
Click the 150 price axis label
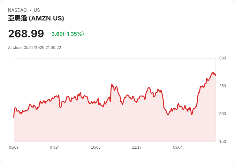pyautogui.click(x=223, y=142)
